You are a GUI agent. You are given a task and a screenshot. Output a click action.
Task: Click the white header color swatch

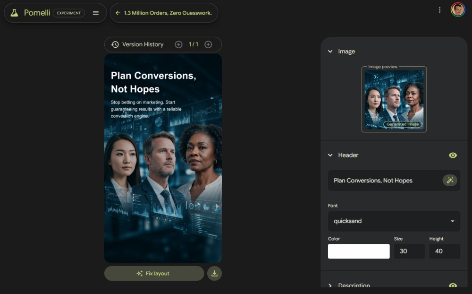(359, 251)
